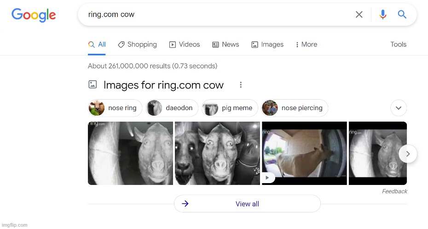Click the View all button

(x=247, y=204)
